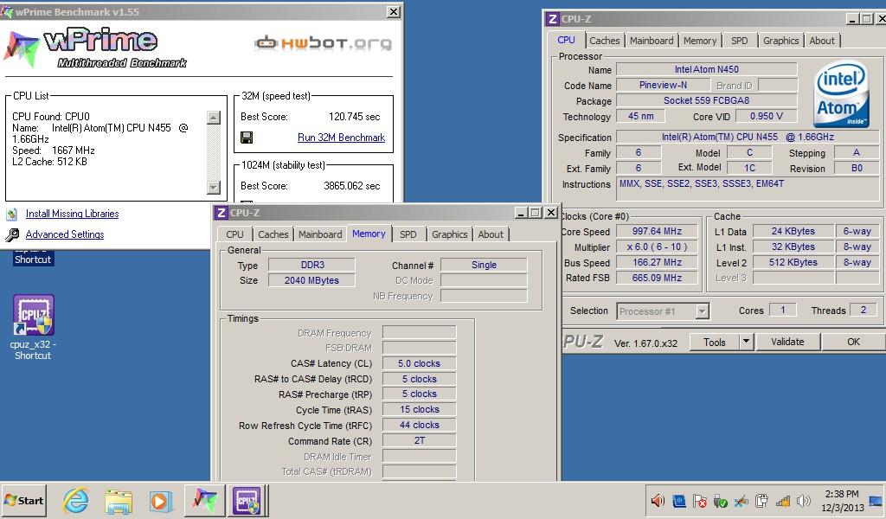Click the Name field showing Intel Atom N450
886x519 pixels.
(706, 69)
